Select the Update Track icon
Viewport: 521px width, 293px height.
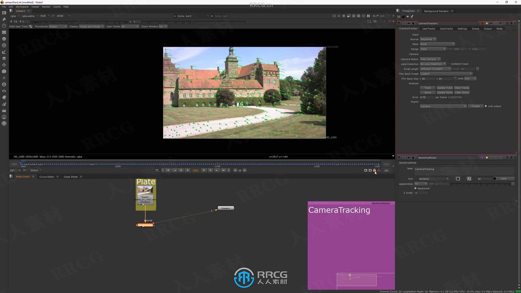click(444, 88)
